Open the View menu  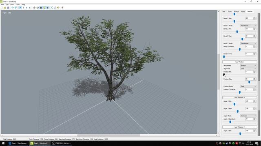[x=12, y=4]
